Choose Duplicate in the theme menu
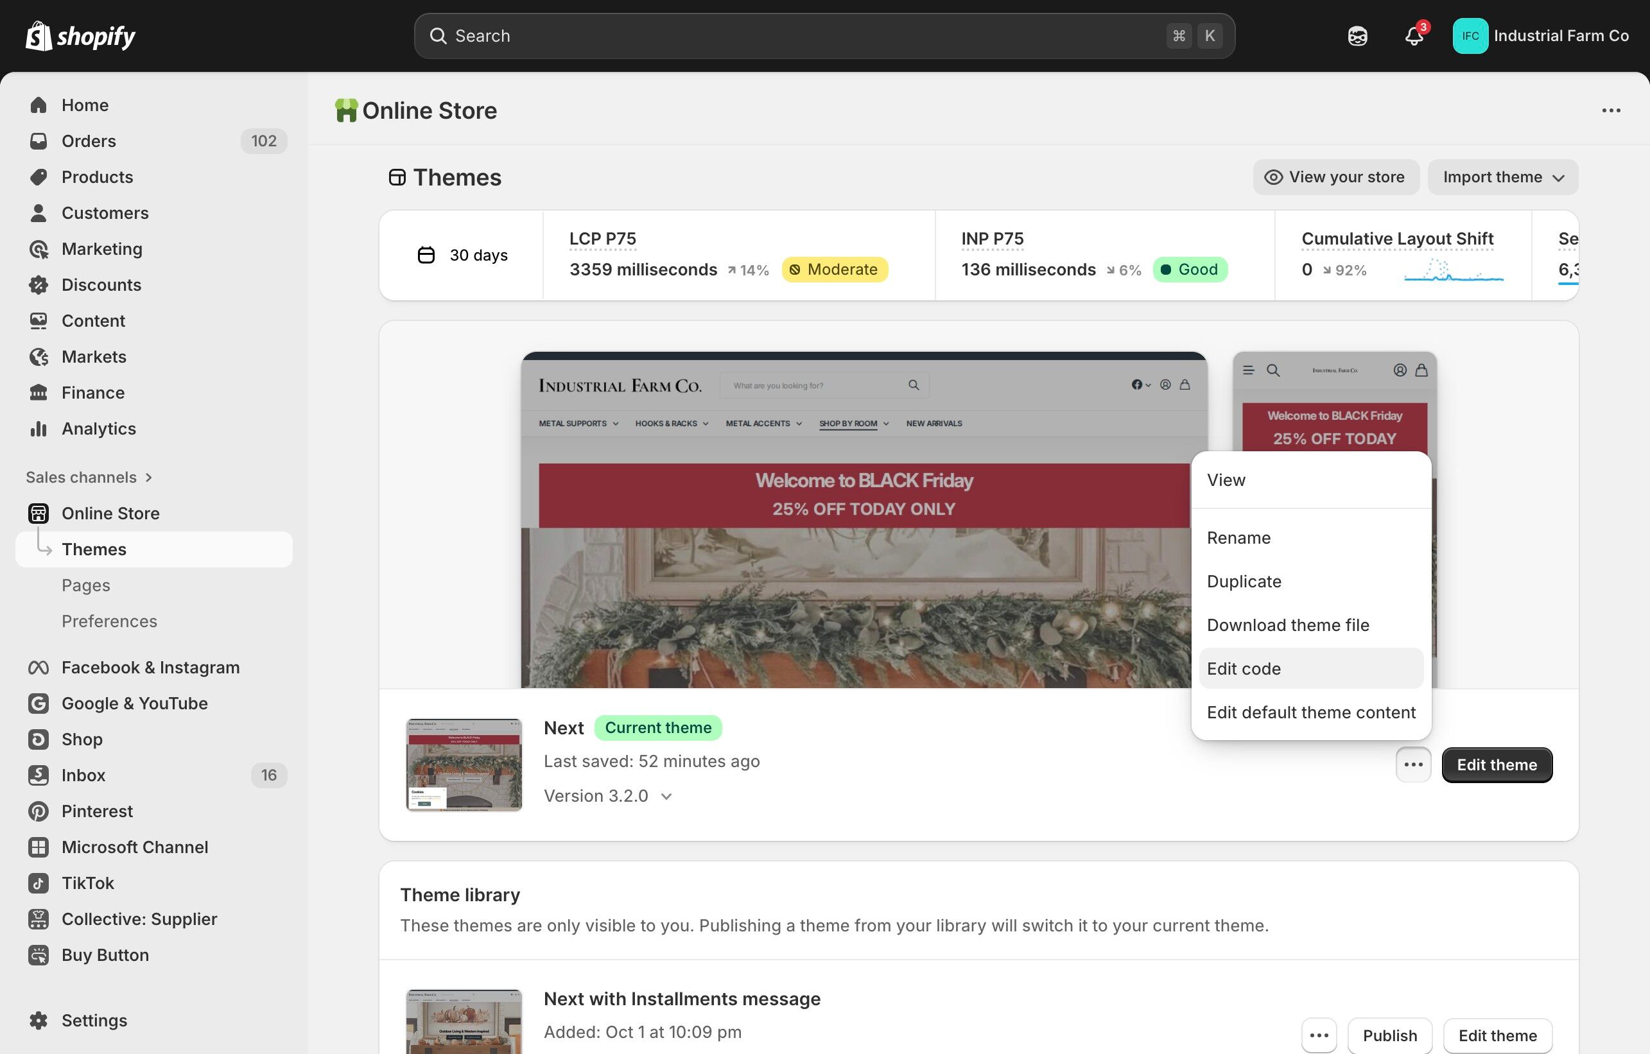The height and width of the screenshot is (1054, 1650). click(x=1243, y=581)
